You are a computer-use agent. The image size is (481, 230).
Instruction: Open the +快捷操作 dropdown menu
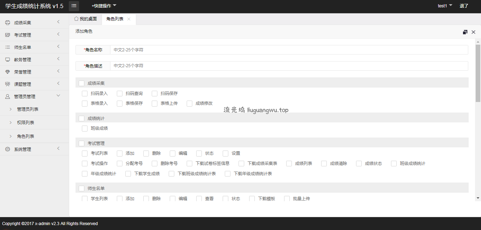[104, 6]
